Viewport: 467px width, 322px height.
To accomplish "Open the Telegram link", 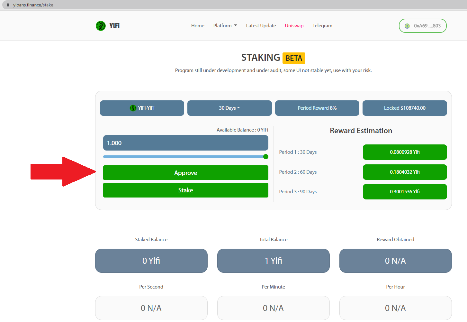I will pyautogui.click(x=322, y=26).
